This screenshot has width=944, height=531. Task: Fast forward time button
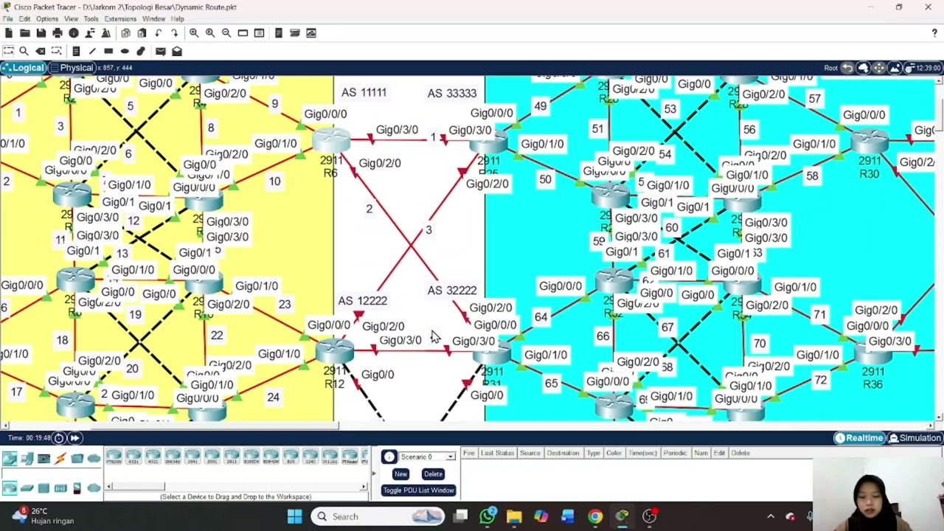click(74, 438)
